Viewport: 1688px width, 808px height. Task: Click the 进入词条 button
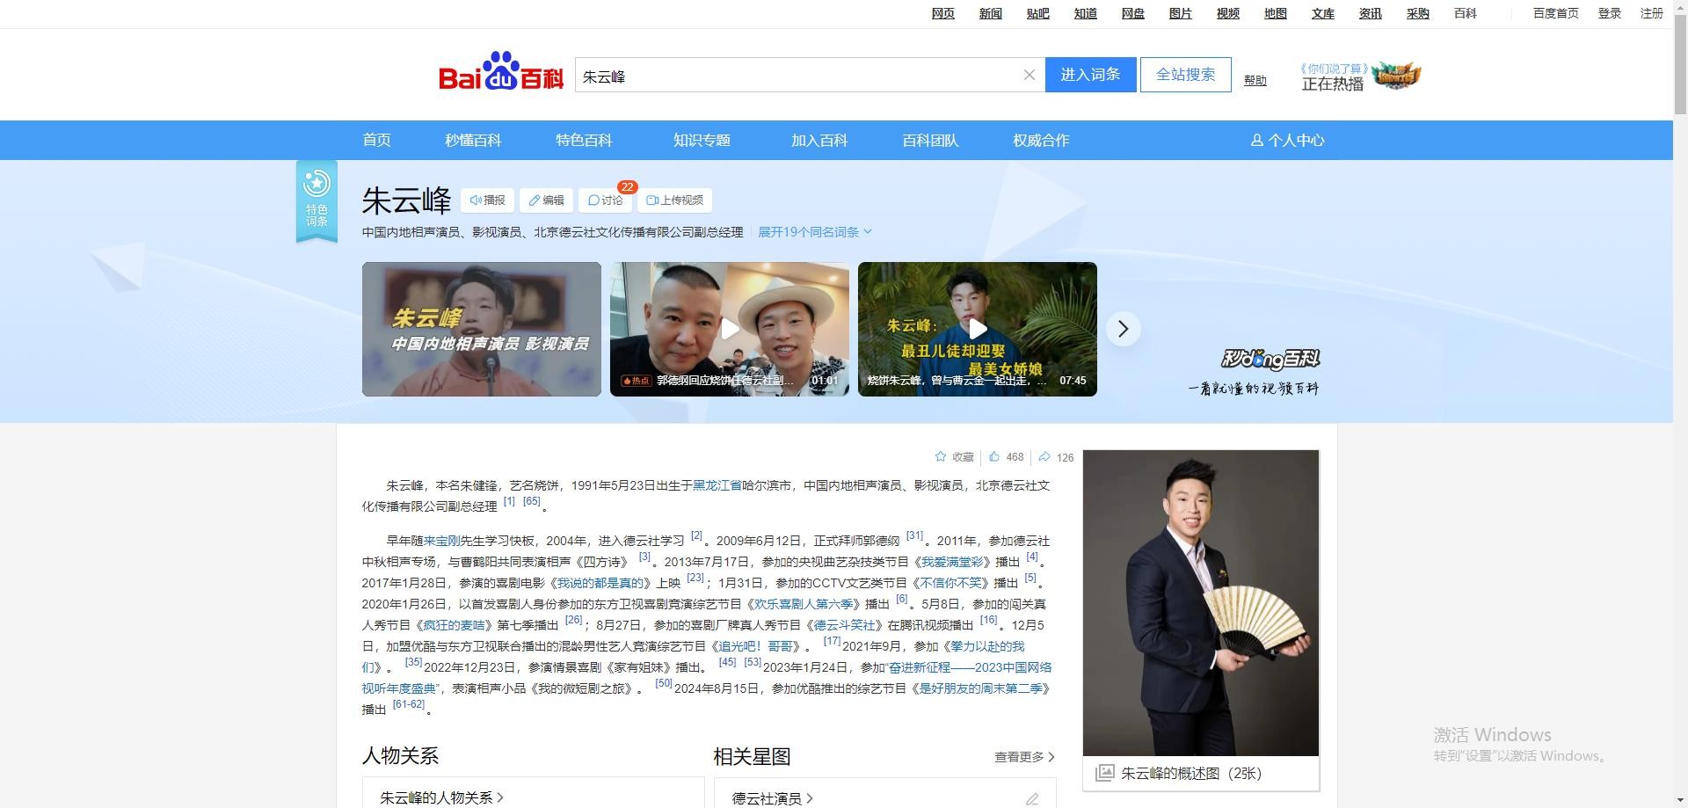[x=1090, y=75]
